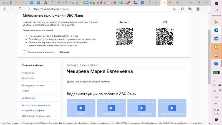Open File Explorer from taskbar
This screenshot has height=125, width=222.
coord(216,22)
